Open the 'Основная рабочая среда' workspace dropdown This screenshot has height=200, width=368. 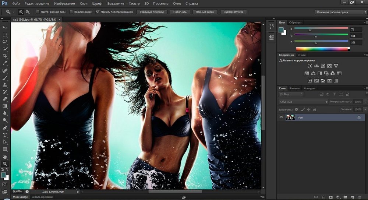click(340, 12)
